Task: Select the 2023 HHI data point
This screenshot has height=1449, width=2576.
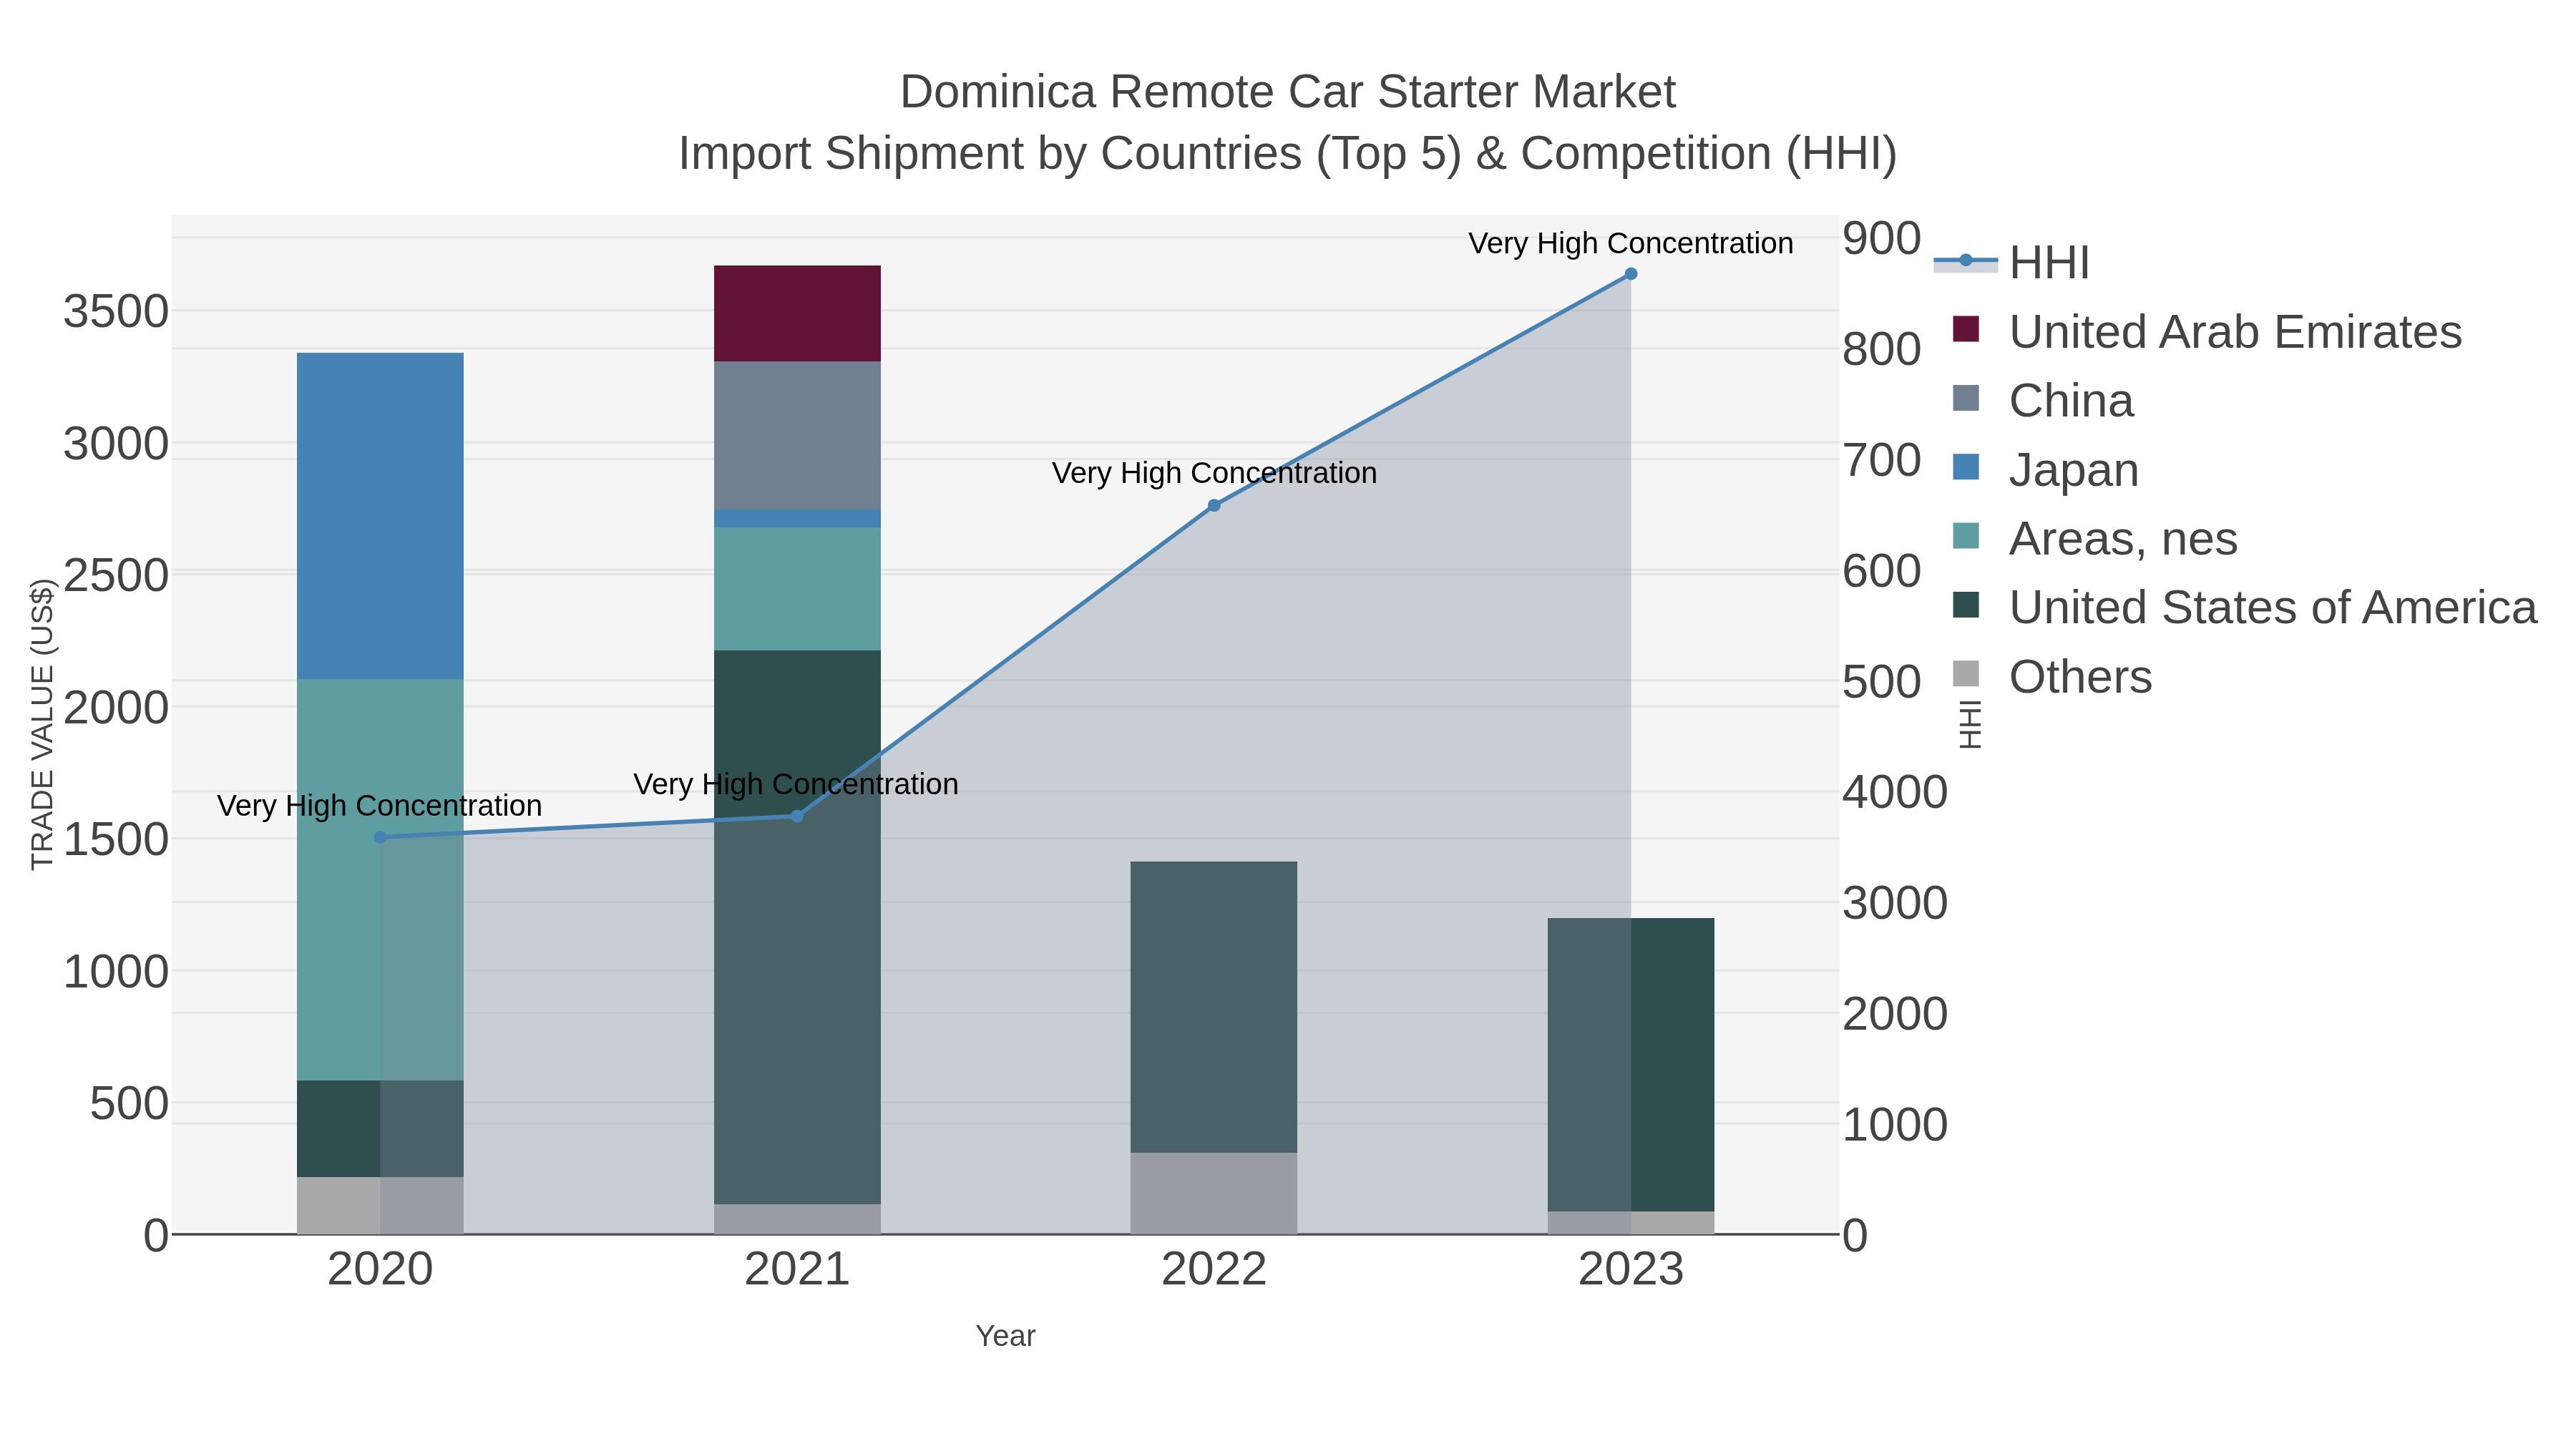Action: (x=1631, y=274)
